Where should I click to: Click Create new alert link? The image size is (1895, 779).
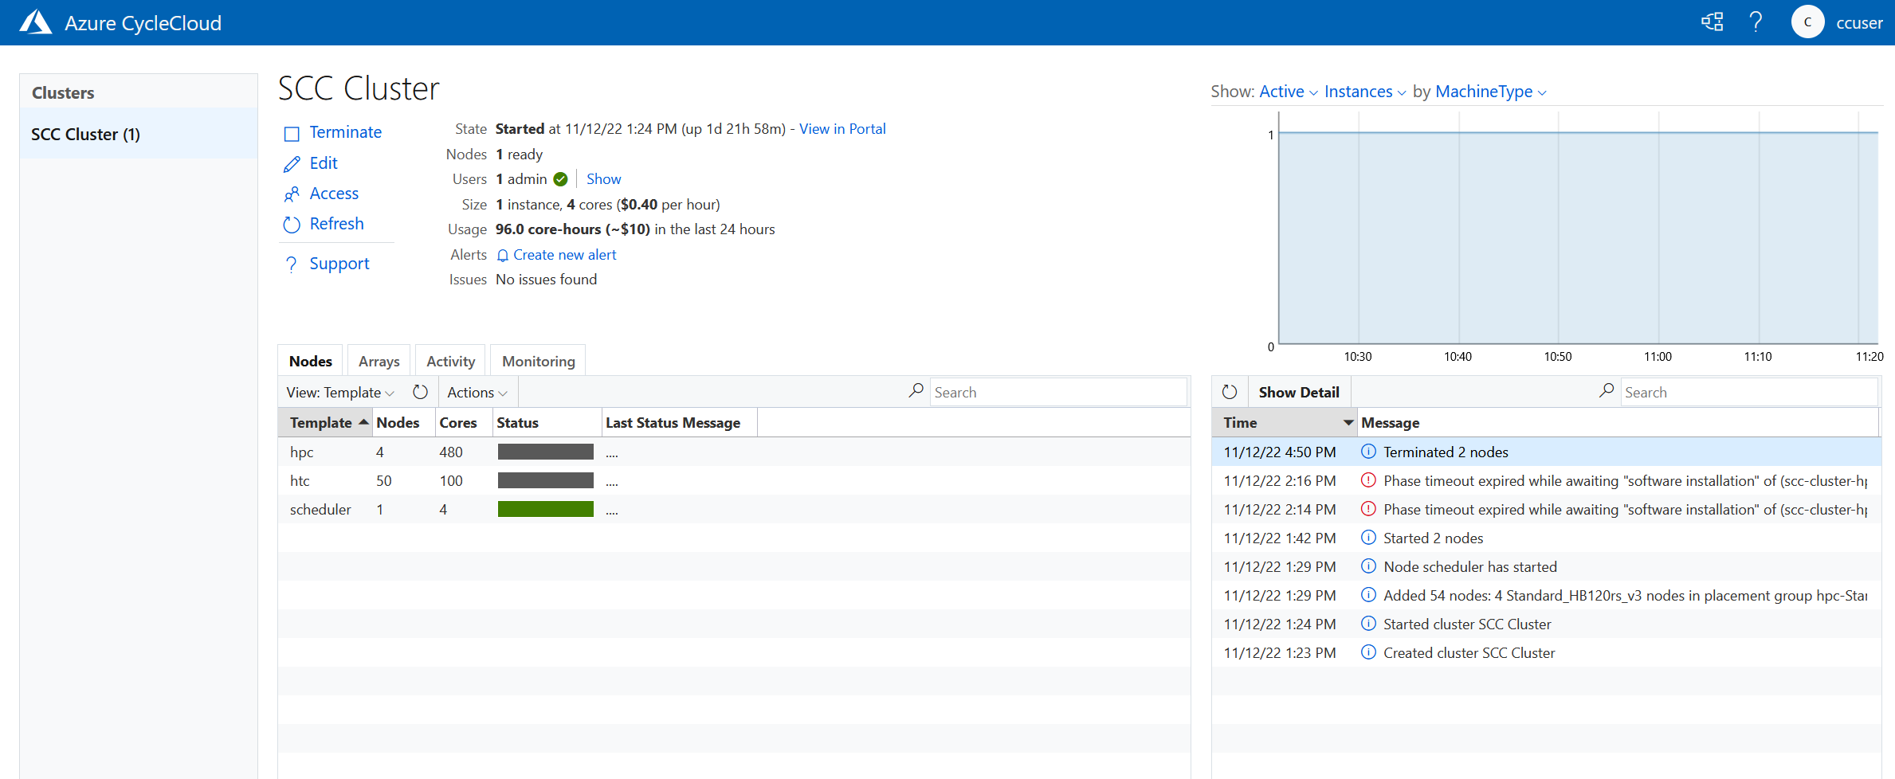coord(565,255)
